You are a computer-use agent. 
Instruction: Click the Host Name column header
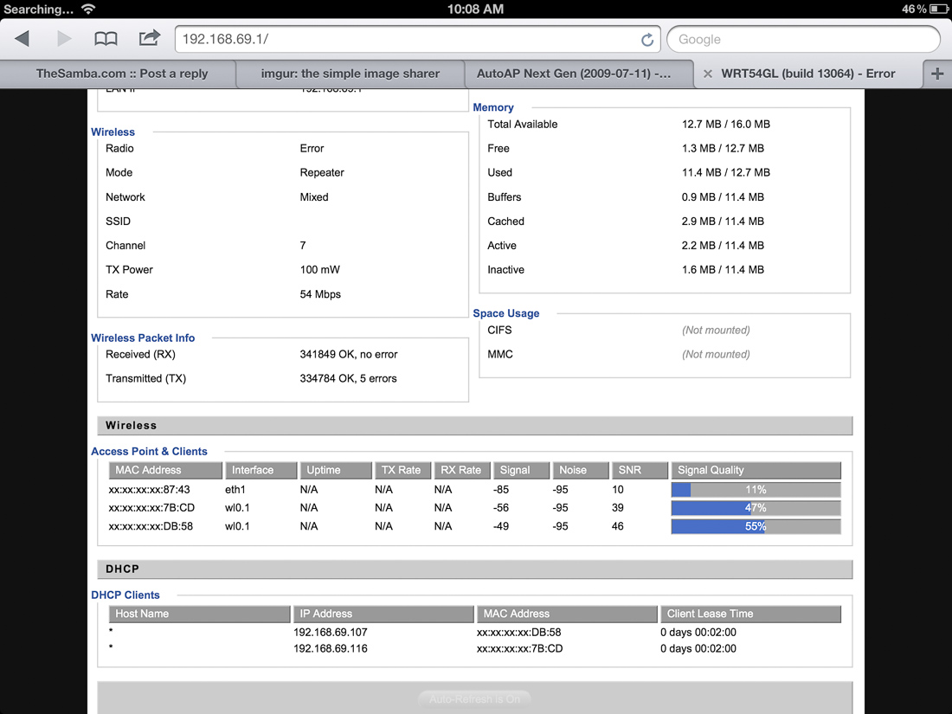199,614
